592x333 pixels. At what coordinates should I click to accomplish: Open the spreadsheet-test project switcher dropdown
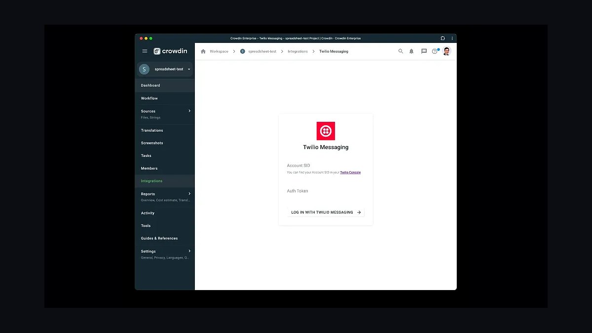pyautogui.click(x=165, y=69)
